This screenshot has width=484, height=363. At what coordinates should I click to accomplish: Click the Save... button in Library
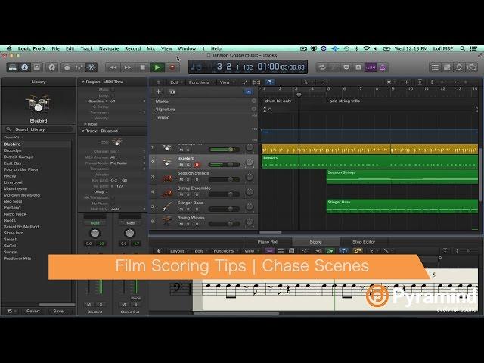(x=60, y=311)
